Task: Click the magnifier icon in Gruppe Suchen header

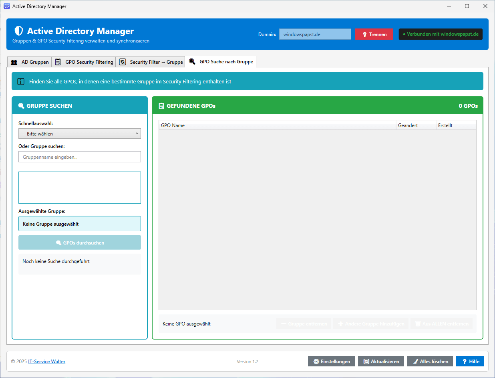Action: click(21, 106)
